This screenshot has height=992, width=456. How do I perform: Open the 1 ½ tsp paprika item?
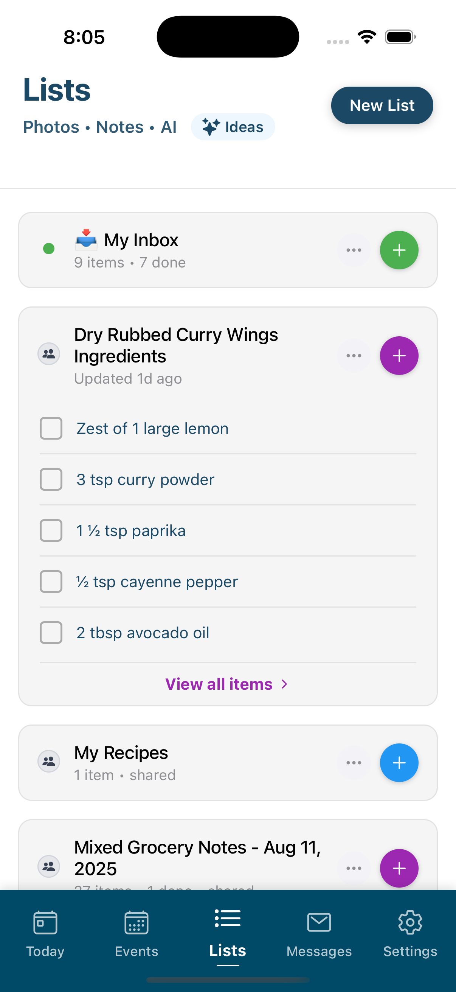point(131,531)
